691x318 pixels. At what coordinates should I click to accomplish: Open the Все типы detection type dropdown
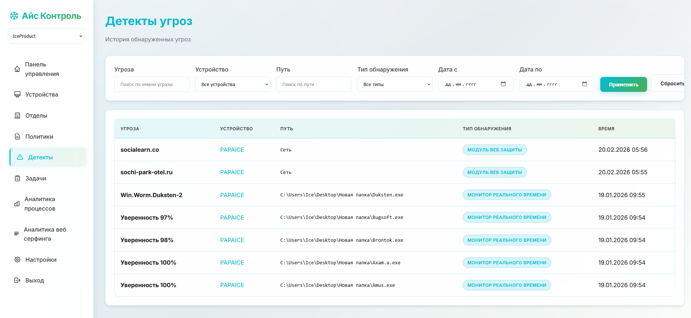[394, 84]
